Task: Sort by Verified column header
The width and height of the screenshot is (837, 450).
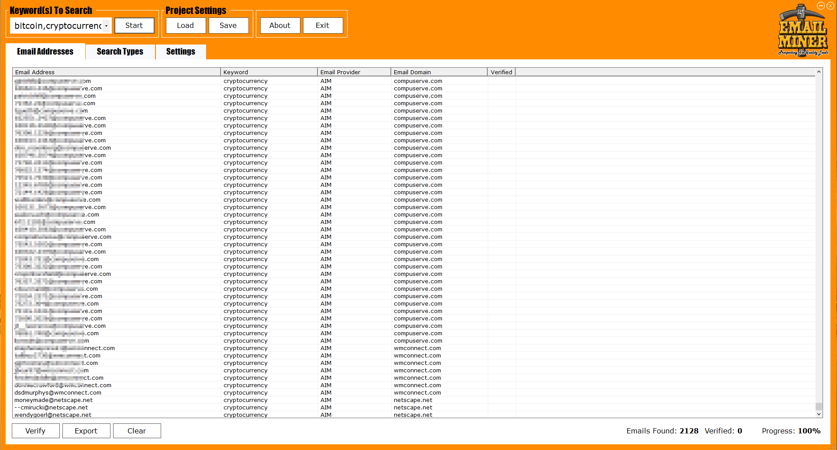Action: click(x=501, y=72)
